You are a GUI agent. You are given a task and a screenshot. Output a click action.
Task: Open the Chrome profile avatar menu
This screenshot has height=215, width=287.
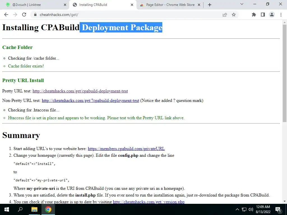click(272, 15)
